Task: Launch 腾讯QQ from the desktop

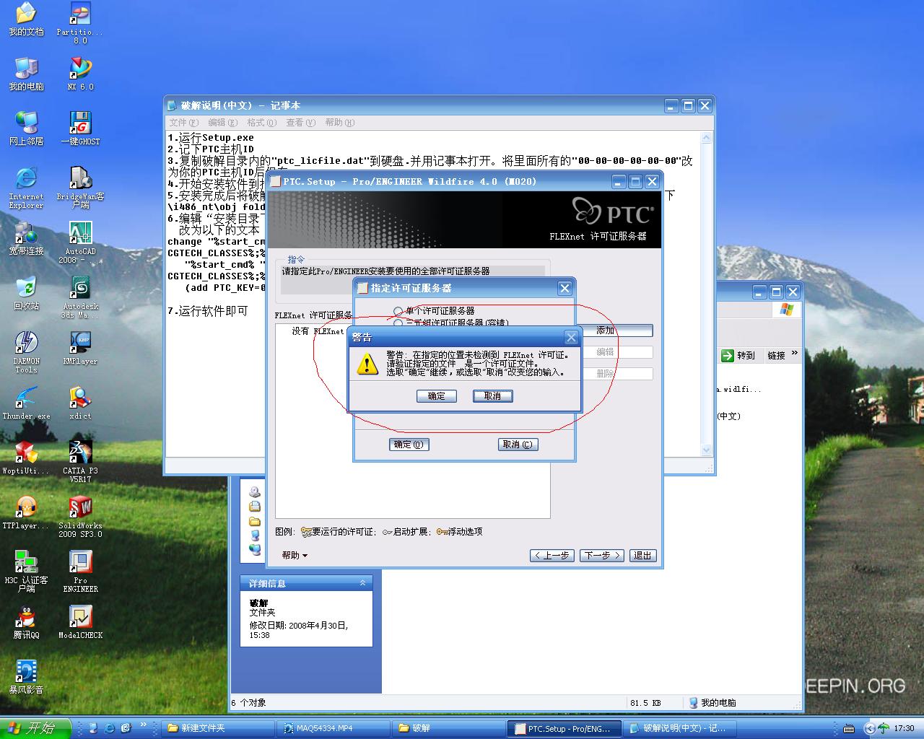Action: coord(26,621)
